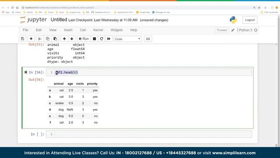Image resolution: width=280 pixels, height=158 pixels.
Task: Rename the notebook title Untitled
Action: 59,20
